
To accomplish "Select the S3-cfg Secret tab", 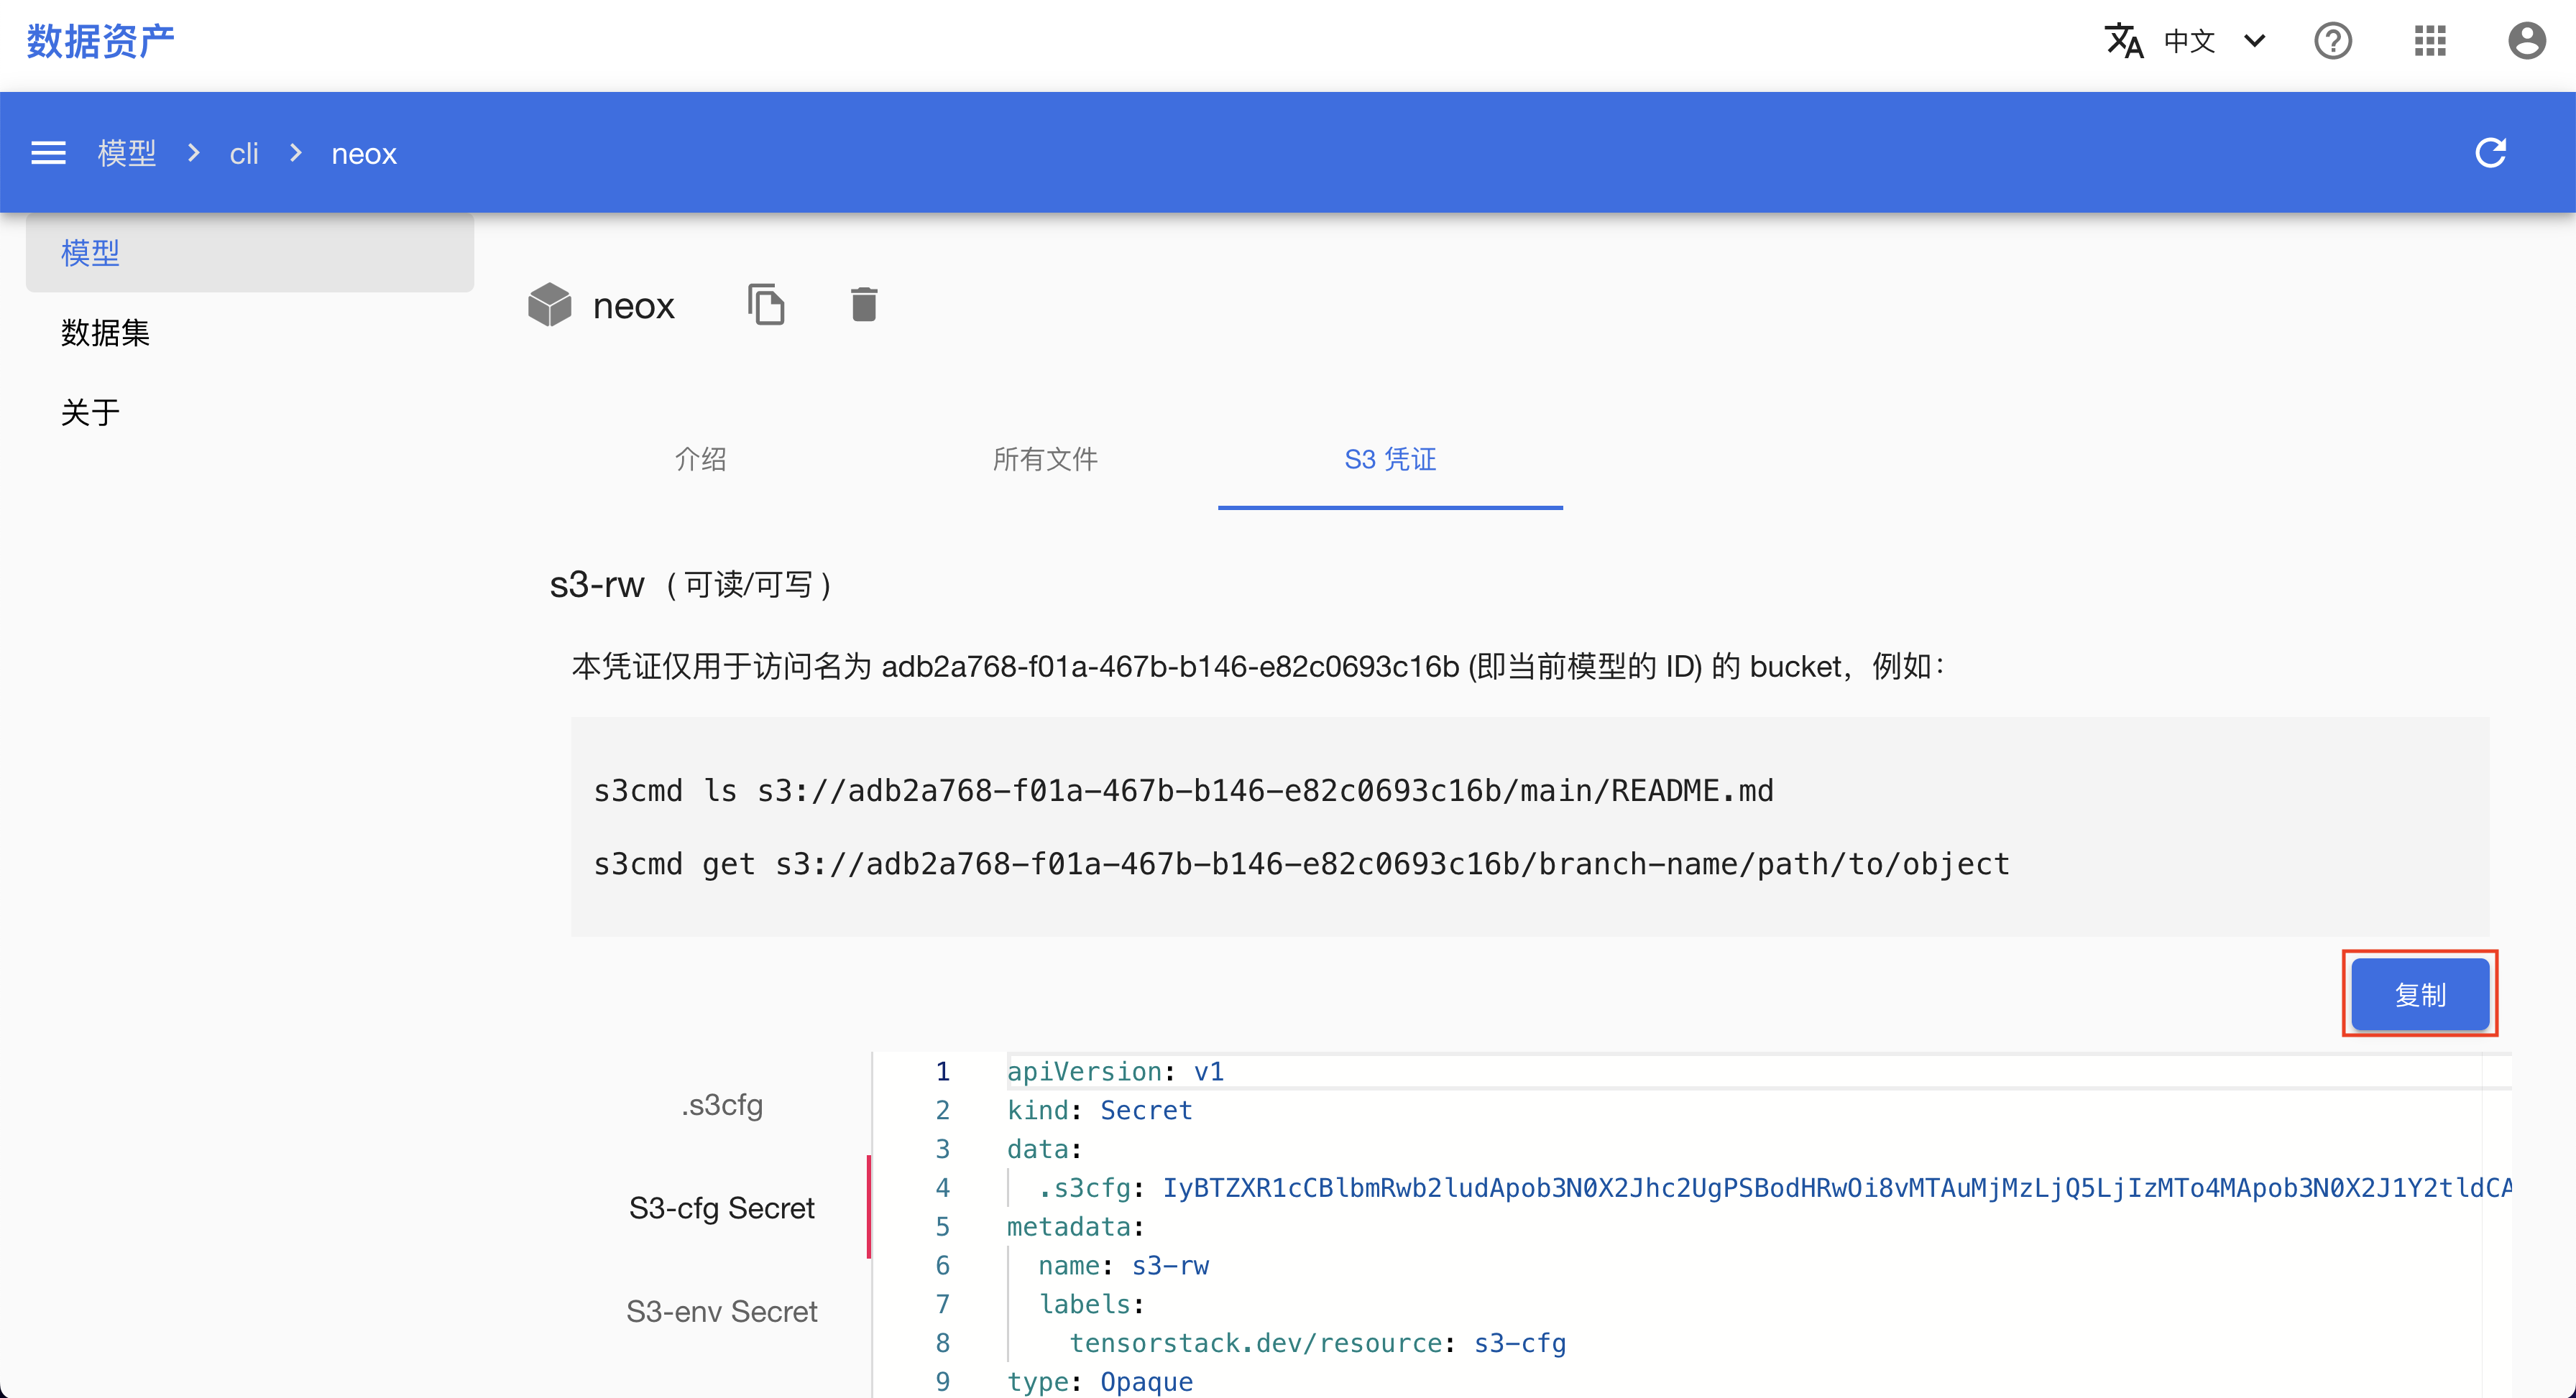I will pyautogui.click(x=722, y=1207).
